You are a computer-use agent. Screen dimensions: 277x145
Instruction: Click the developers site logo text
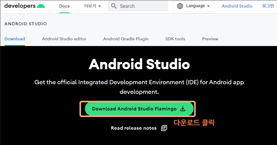coord(20,6)
